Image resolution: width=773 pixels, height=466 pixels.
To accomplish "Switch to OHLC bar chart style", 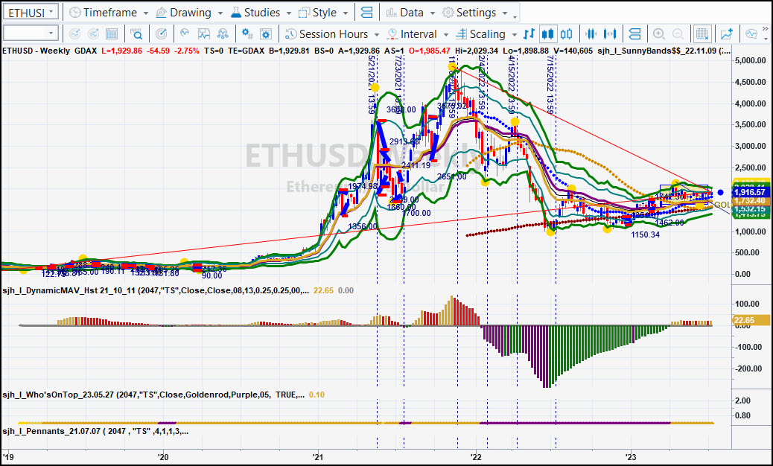I will coord(529,33).
